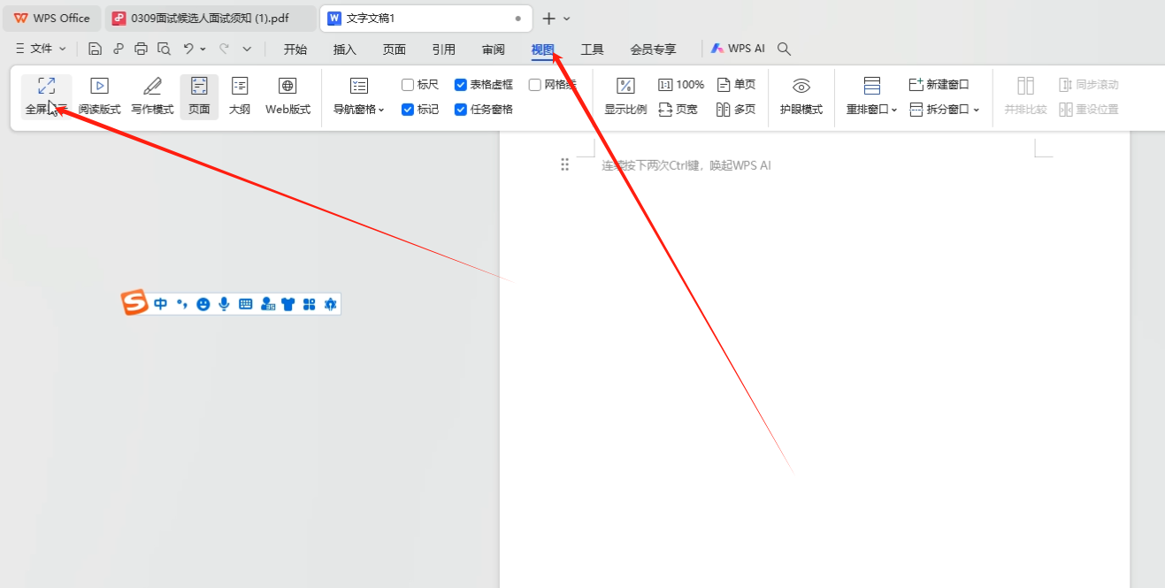Switch to 写作模式 writing mode

pos(150,95)
